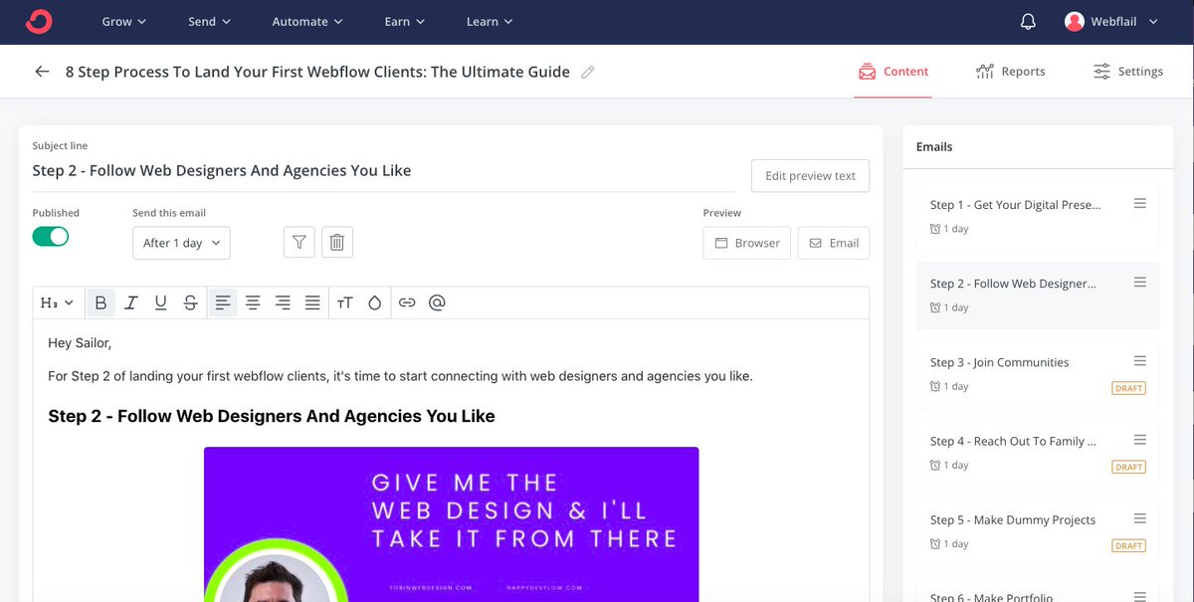Select the Step 5 - Make Dummy Projects email
Viewport: 1194px width, 602px height.
coord(1038,530)
